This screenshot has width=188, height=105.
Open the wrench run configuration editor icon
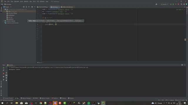pos(4,70)
